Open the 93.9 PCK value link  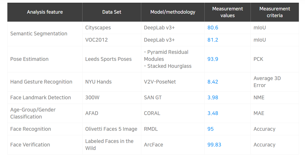(213, 59)
